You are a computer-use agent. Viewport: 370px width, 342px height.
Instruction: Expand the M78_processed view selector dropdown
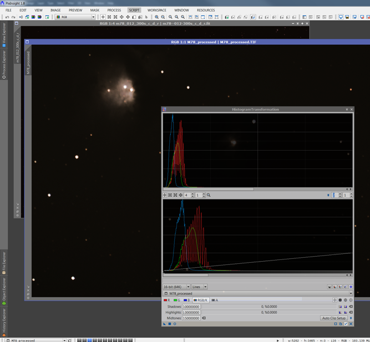[x=351, y=293]
